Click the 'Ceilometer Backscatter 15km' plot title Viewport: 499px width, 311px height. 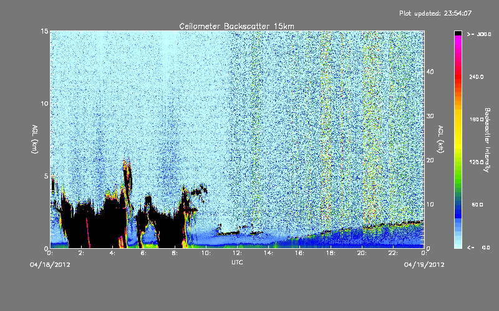pyautogui.click(x=236, y=26)
